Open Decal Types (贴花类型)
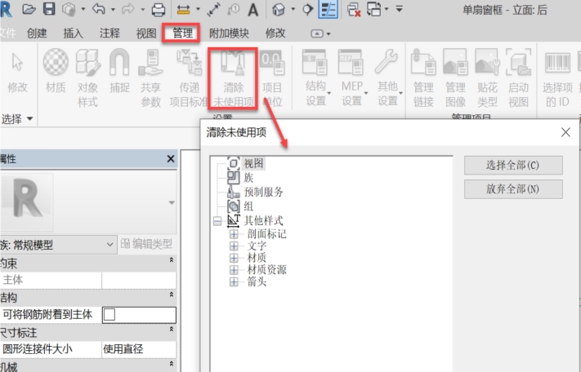This screenshot has width=581, height=372. 487,77
